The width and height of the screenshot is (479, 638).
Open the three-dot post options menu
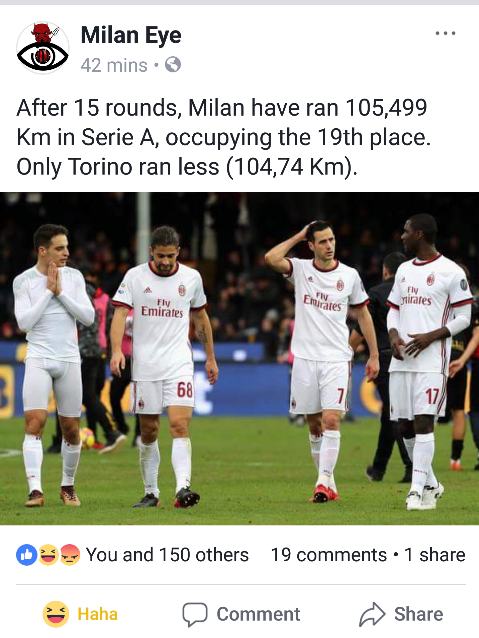click(x=445, y=33)
